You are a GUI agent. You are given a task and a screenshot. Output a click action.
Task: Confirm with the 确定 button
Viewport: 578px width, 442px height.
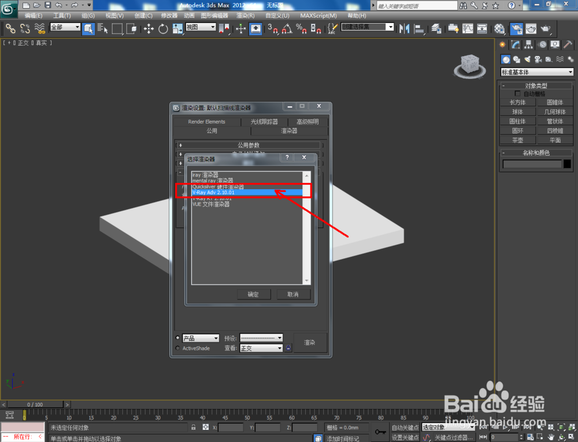253,294
